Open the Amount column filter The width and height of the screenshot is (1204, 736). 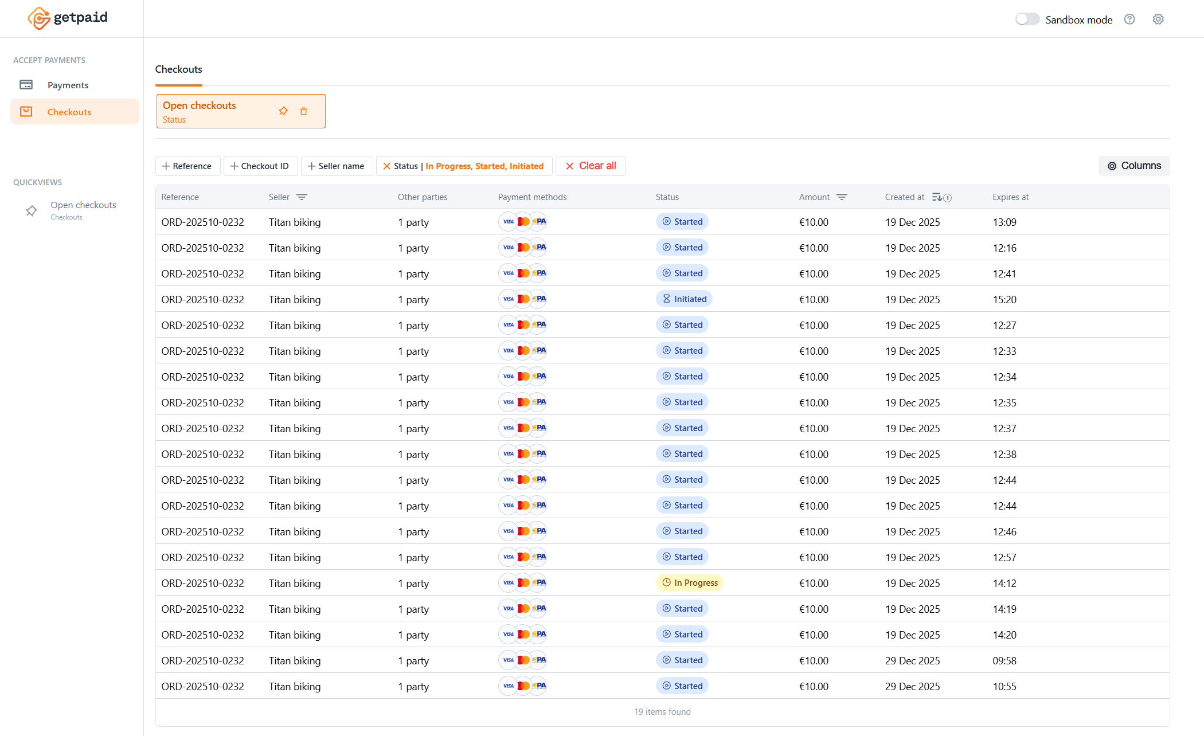click(842, 197)
